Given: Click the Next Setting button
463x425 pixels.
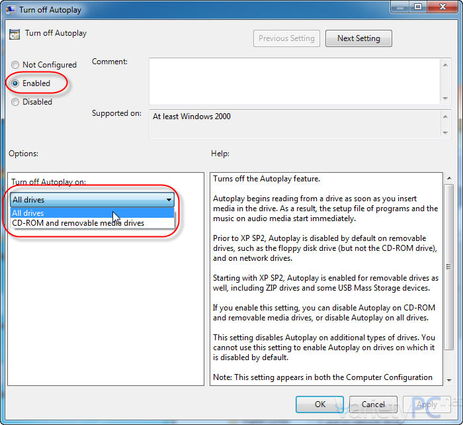Looking at the screenshot, I should click(358, 38).
